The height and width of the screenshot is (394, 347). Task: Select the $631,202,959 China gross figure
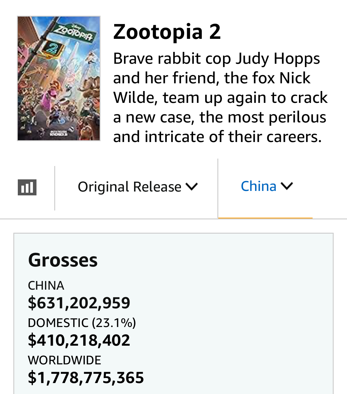79,303
